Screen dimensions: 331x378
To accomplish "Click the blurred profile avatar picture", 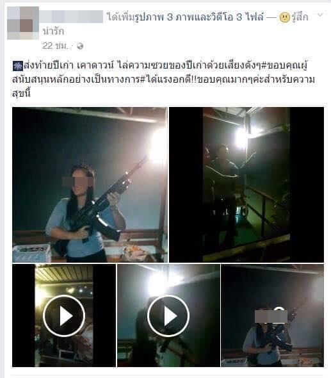I will (x=23, y=23).
